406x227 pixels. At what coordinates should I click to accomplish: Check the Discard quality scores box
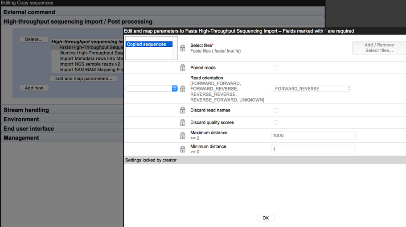(276, 123)
